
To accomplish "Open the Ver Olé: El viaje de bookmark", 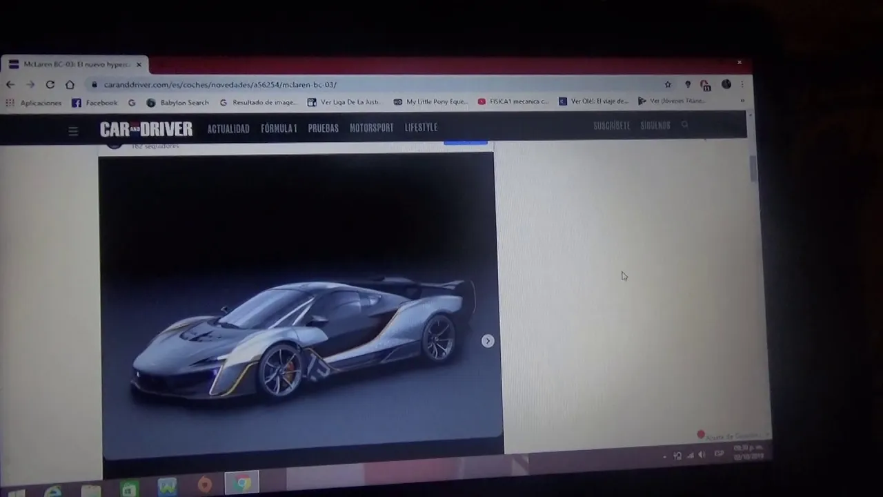I will 593,101.
